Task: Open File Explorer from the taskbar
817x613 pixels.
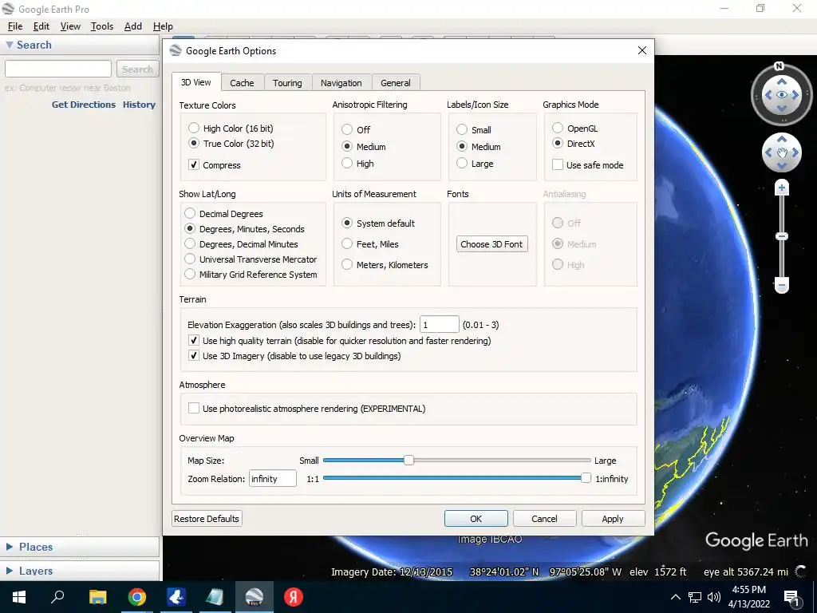Action: 97,597
